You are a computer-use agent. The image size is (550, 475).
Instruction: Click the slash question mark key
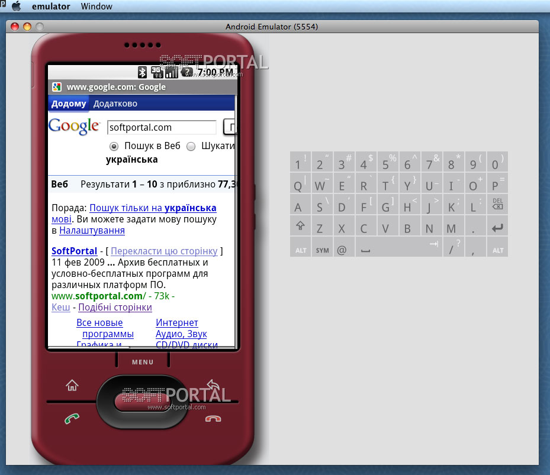[x=453, y=247]
